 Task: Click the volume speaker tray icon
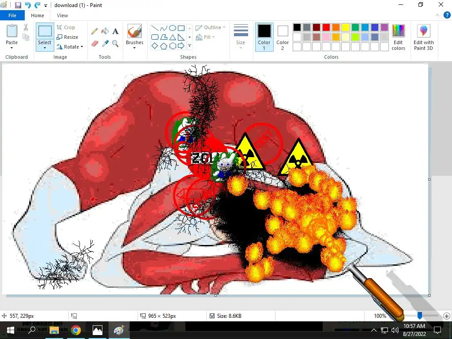(x=395, y=330)
